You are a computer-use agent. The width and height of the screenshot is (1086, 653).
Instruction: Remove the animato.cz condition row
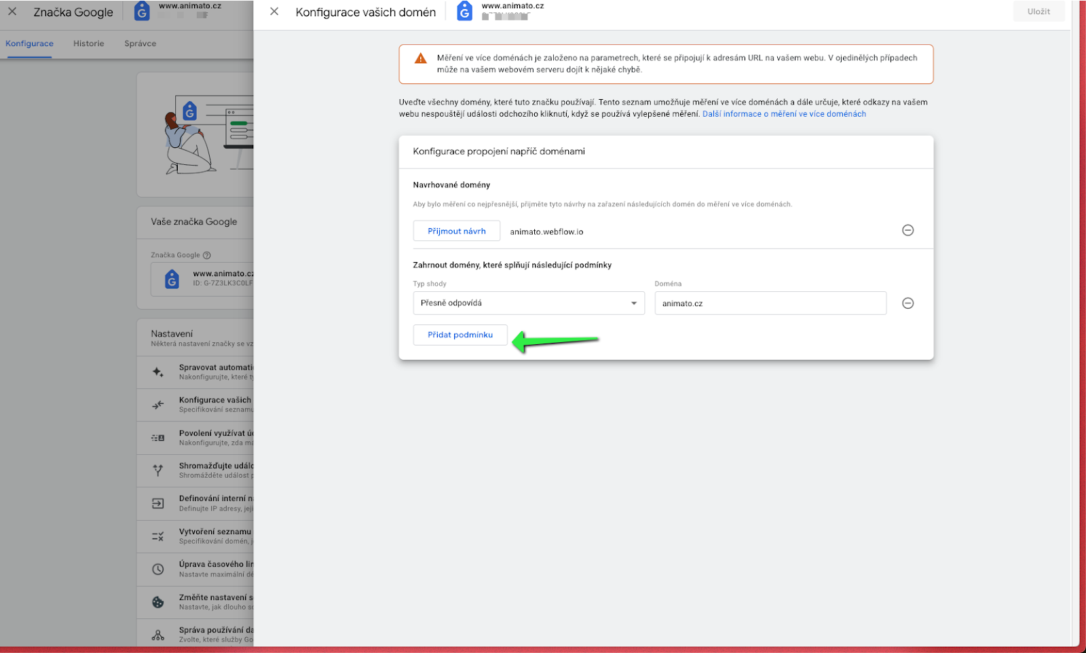point(907,303)
